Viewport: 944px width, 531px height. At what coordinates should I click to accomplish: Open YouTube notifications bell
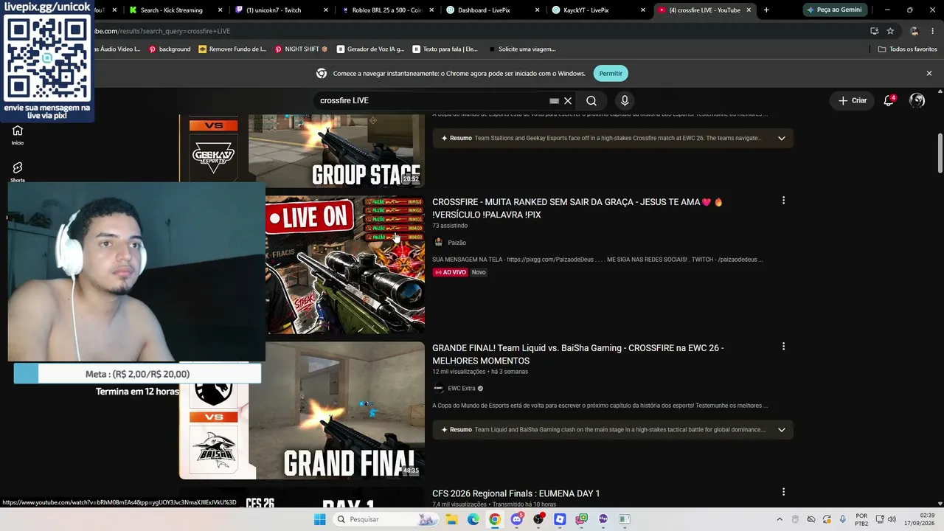pos(889,100)
